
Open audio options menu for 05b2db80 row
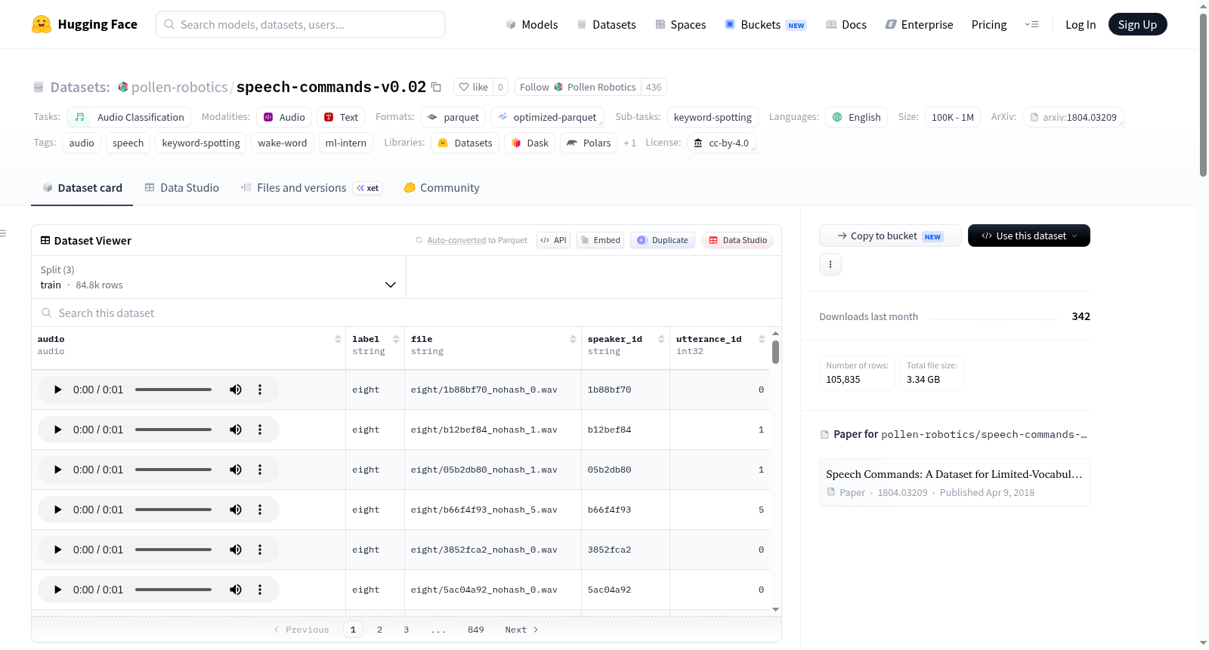click(260, 470)
